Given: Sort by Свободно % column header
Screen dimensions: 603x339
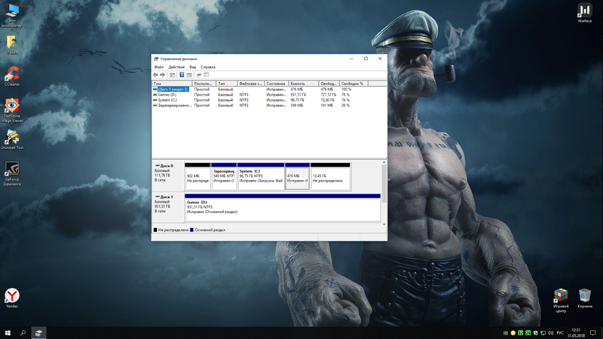Looking at the screenshot, I should 354,84.
